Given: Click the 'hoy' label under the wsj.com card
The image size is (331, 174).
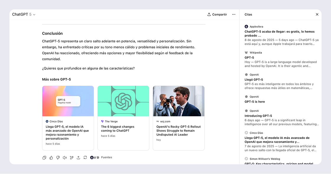Looking at the screenshot, I should tap(158, 140).
